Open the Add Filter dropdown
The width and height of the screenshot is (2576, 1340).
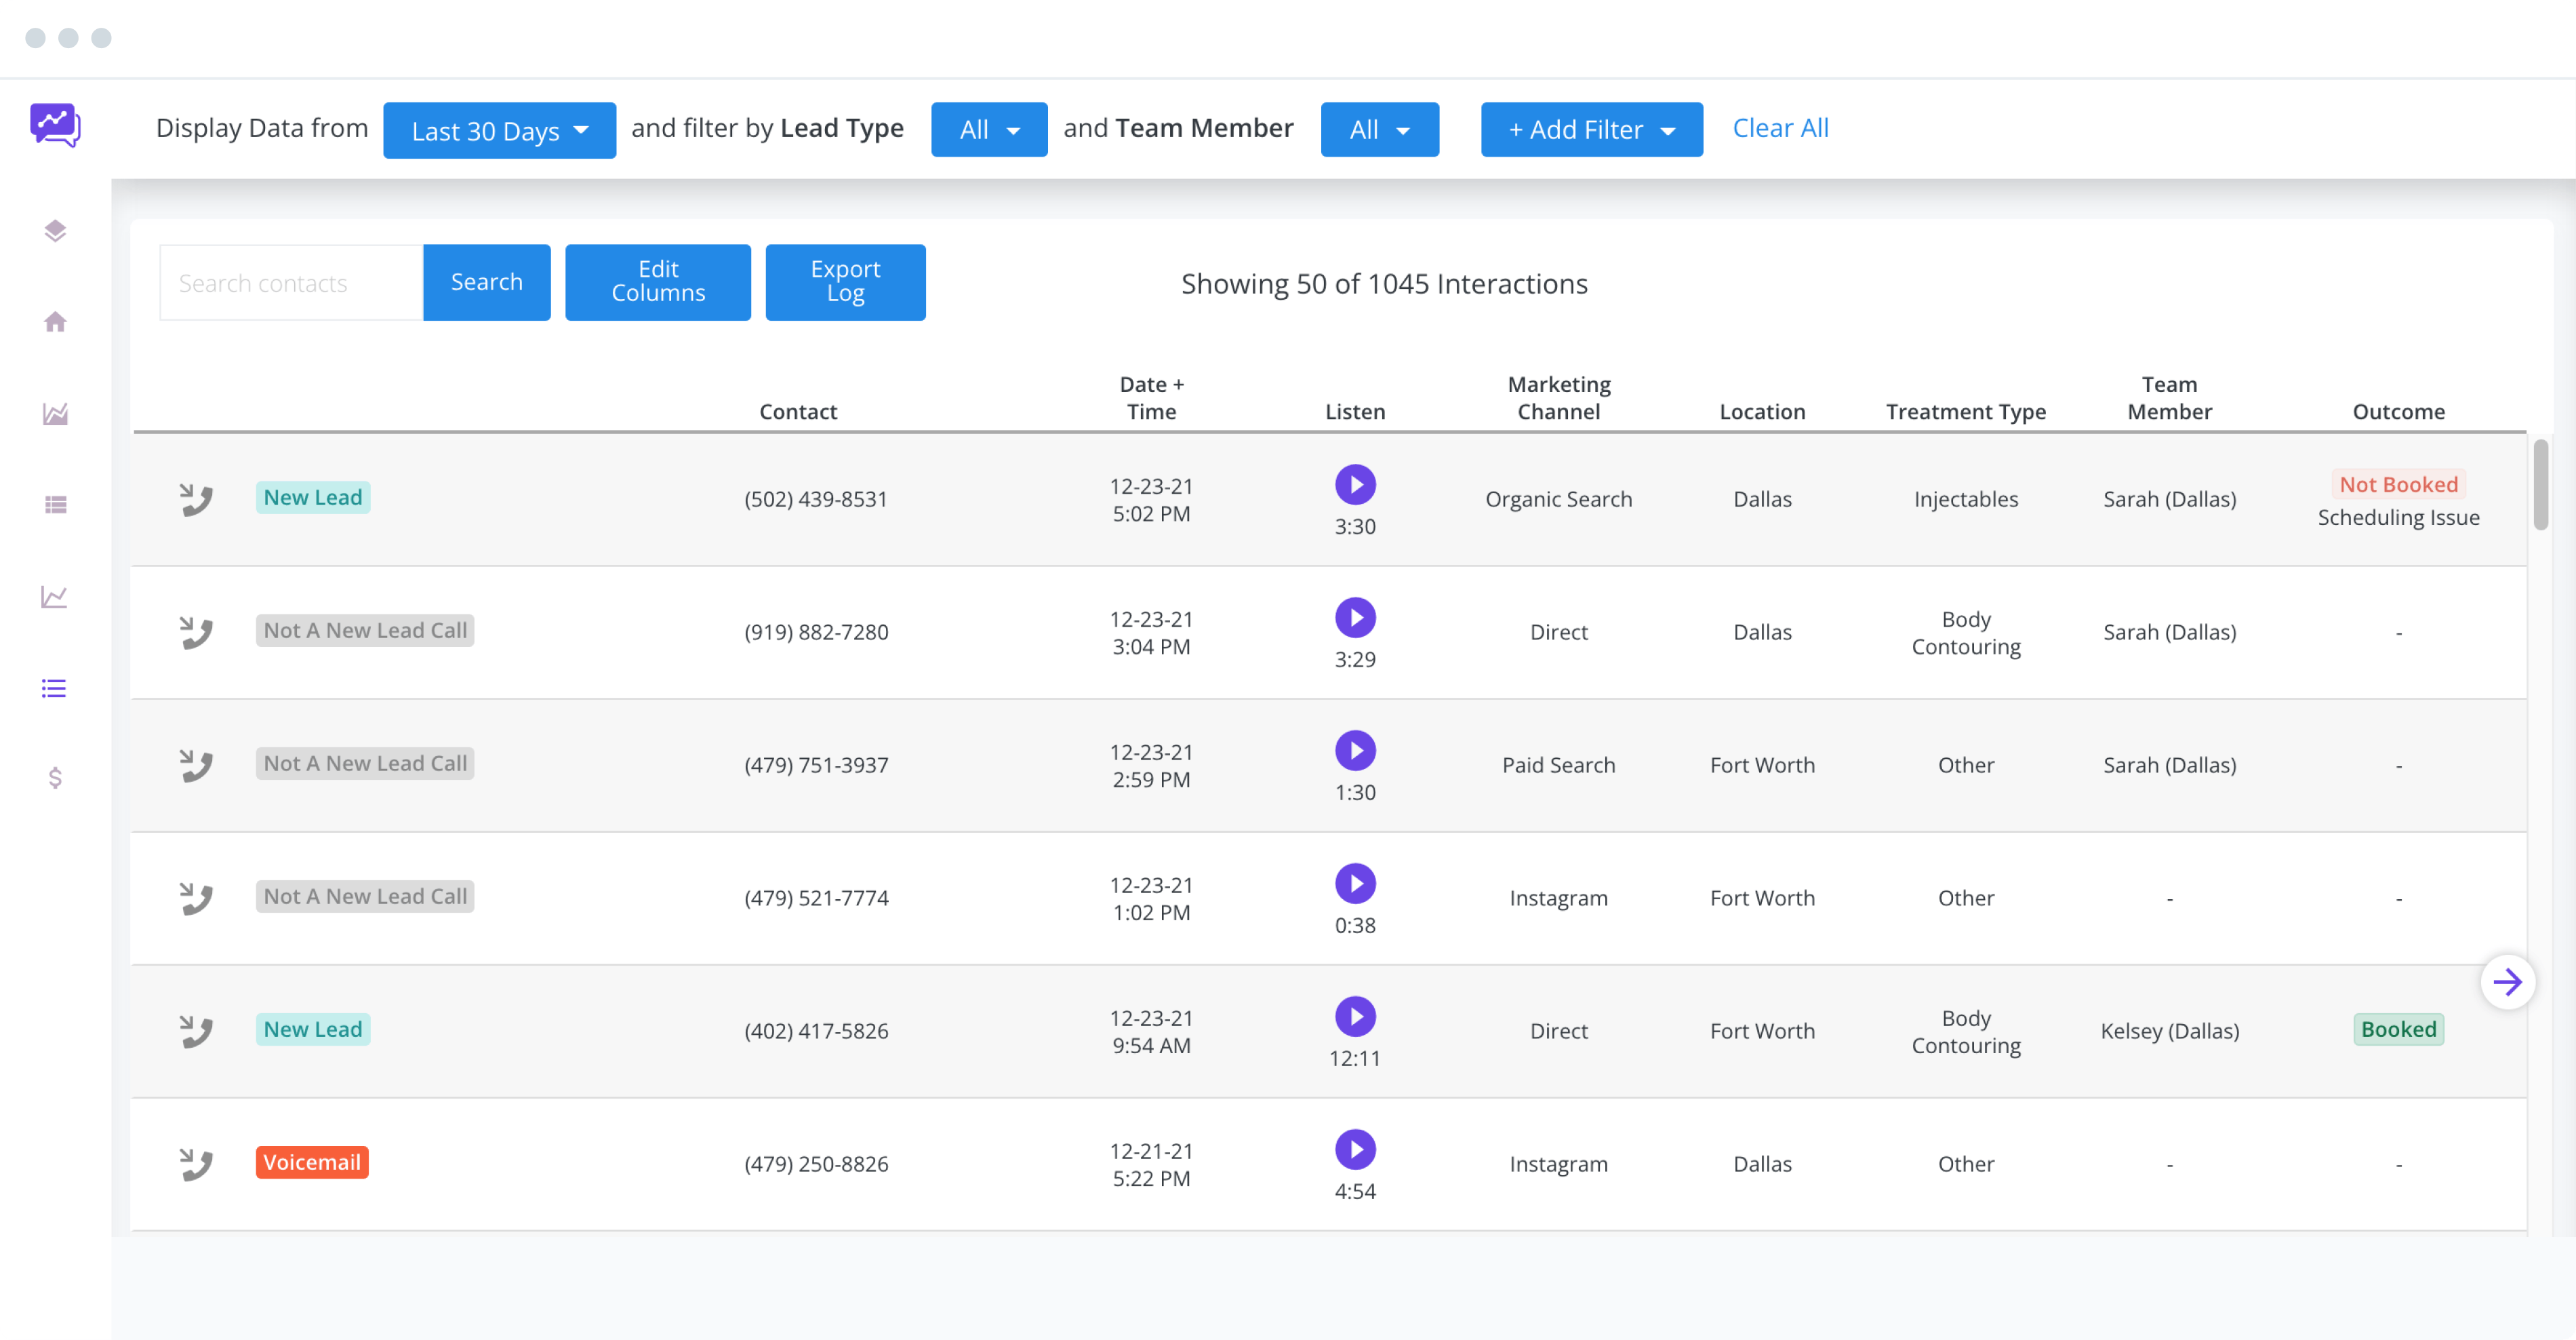pyautogui.click(x=1590, y=130)
